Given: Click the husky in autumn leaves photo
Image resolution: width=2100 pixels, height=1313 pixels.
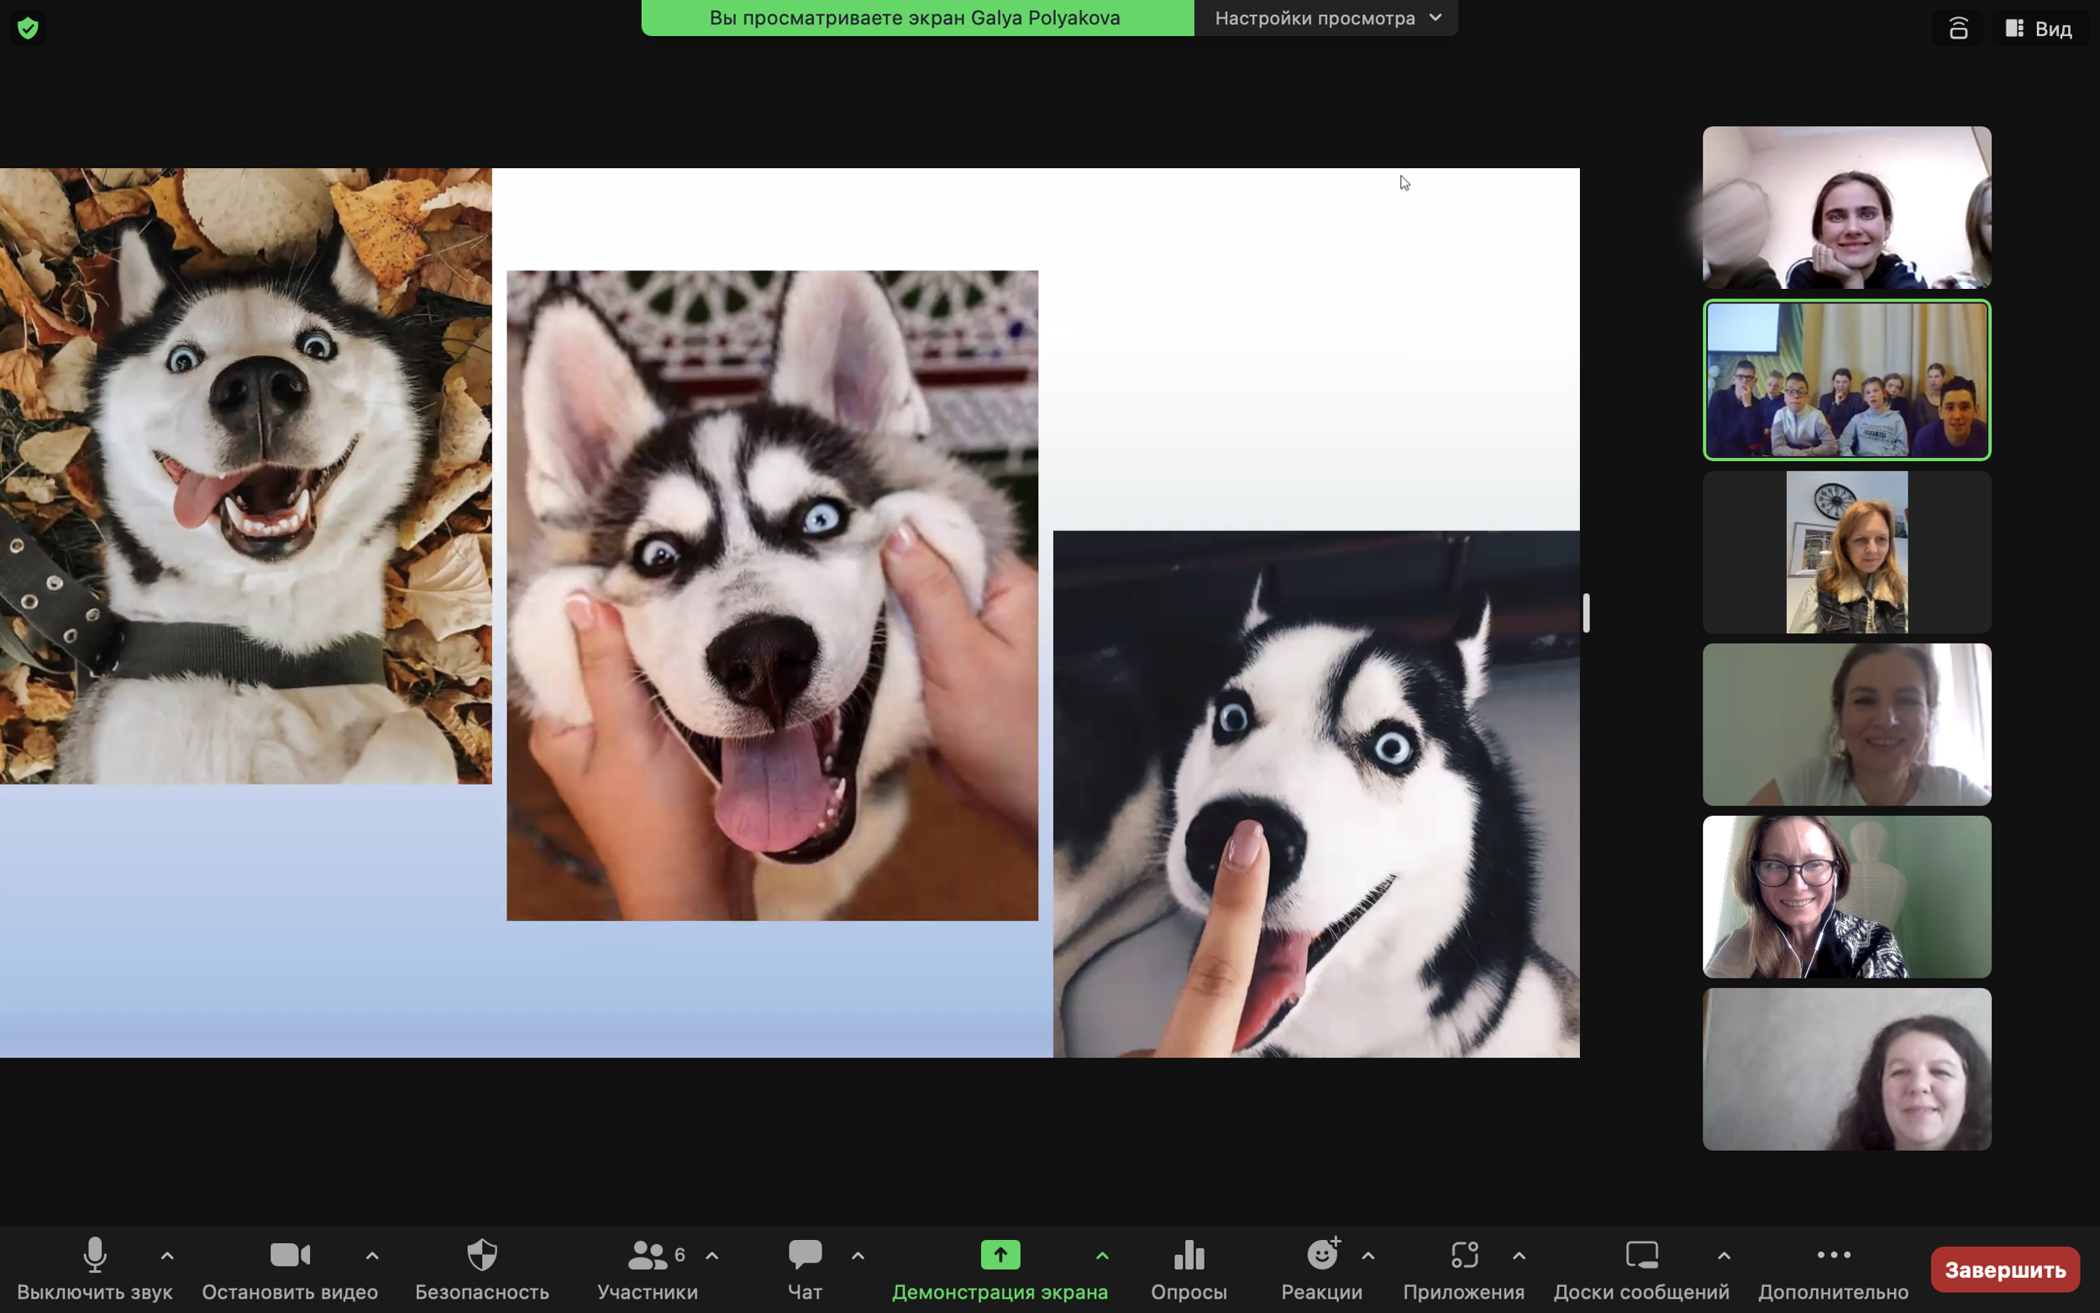Looking at the screenshot, I should click(245, 475).
